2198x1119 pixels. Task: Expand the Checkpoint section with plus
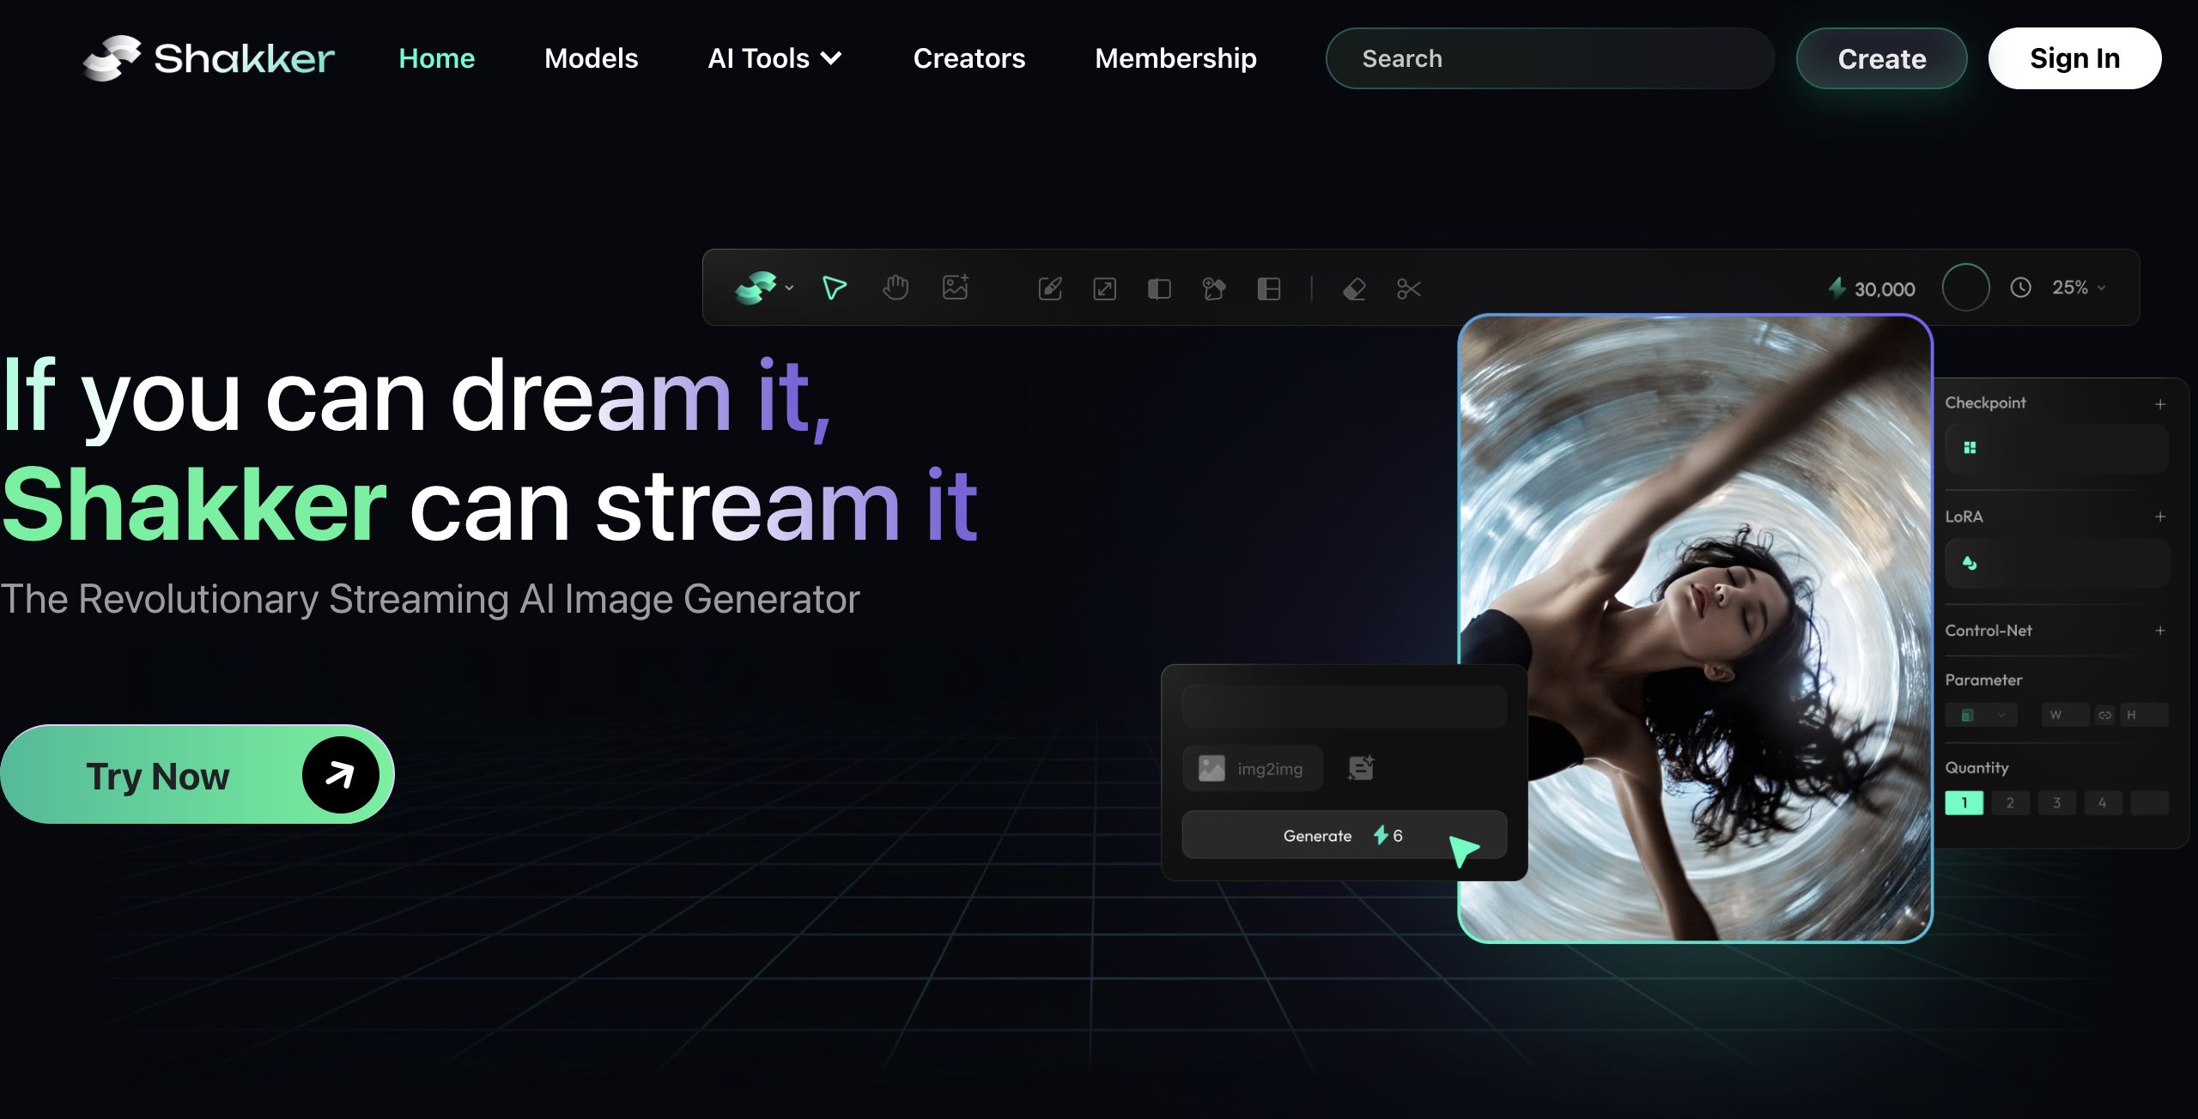pos(2159,404)
